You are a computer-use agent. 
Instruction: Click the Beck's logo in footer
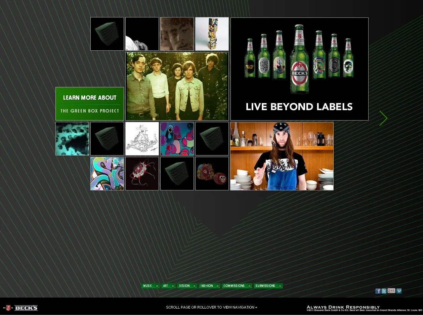coord(21,308)
